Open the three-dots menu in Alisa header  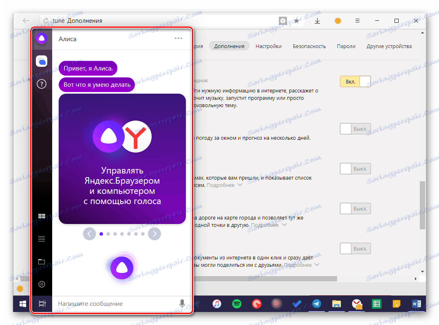pyautogui.click(x=179, y=38)
